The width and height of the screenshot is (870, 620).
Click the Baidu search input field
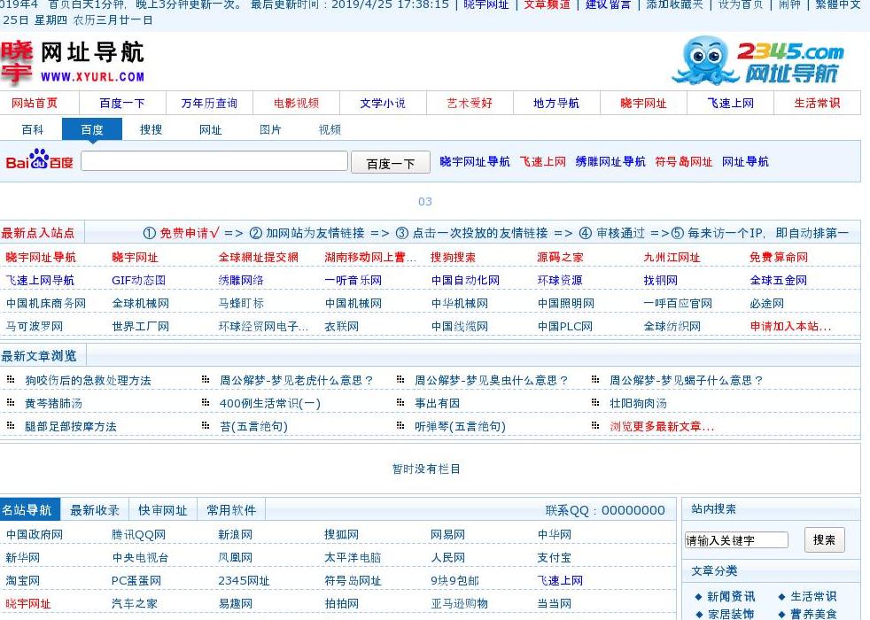tap(214, 161)
